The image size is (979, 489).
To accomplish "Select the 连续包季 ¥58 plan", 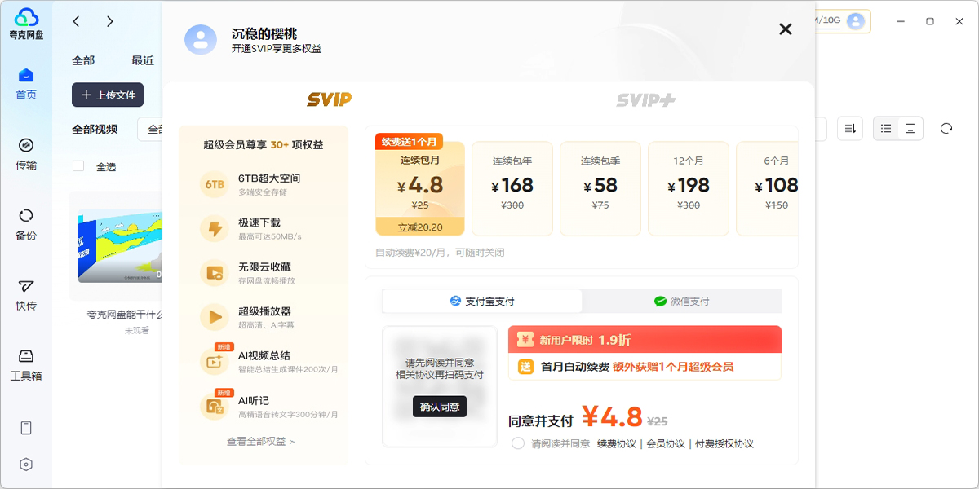I will [x=600, y=189].
